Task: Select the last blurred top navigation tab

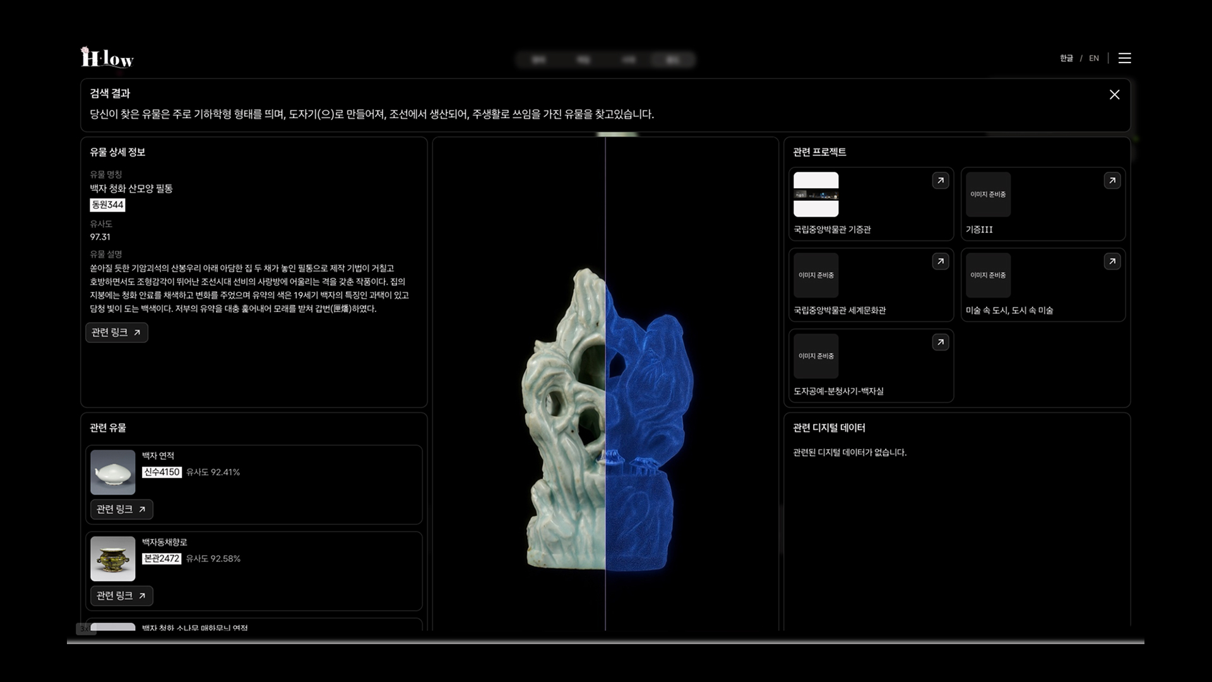Action: click(672, 60)
